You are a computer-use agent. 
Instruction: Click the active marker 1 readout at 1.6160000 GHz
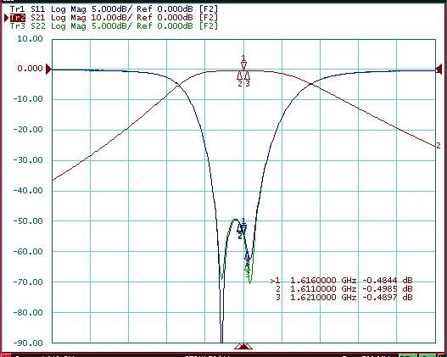(341, 281)
